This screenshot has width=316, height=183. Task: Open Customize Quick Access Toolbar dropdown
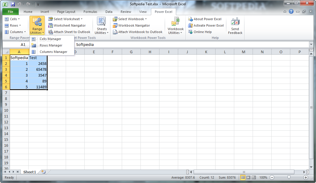click(38, 4)
